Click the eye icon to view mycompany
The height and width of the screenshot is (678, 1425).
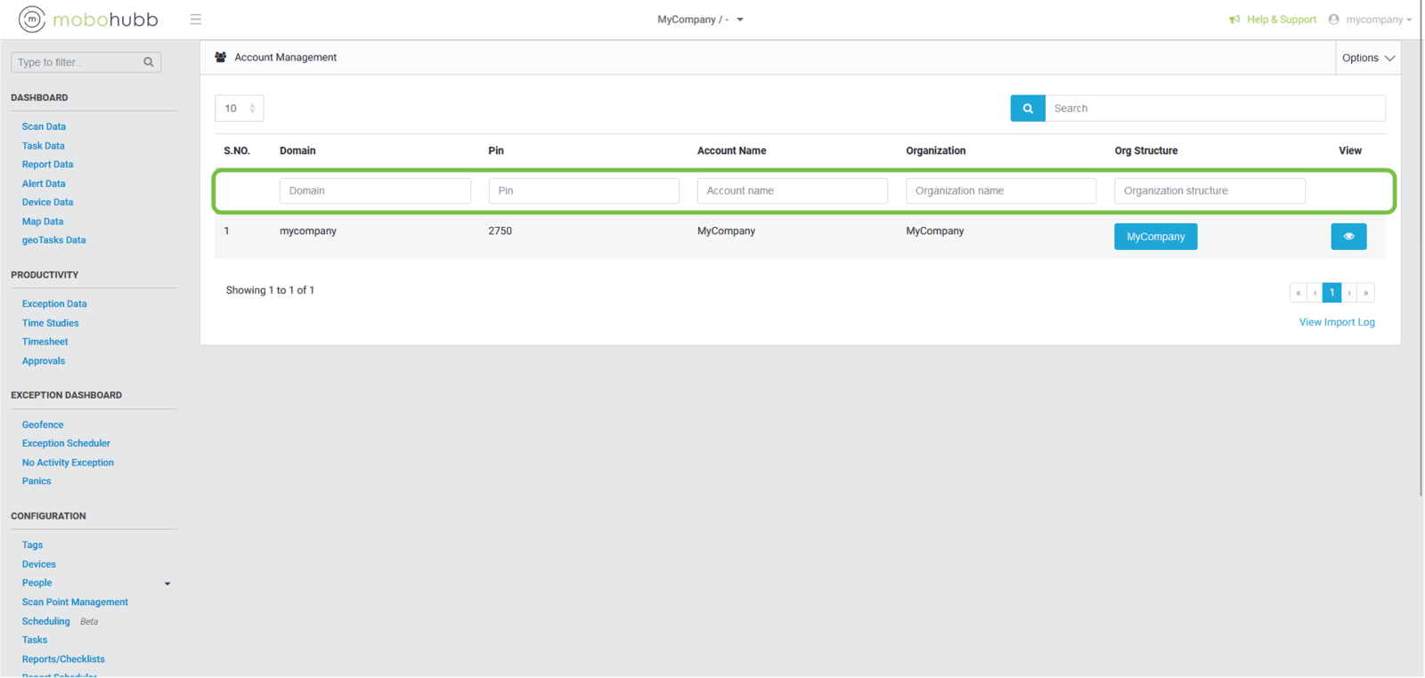1348,237
